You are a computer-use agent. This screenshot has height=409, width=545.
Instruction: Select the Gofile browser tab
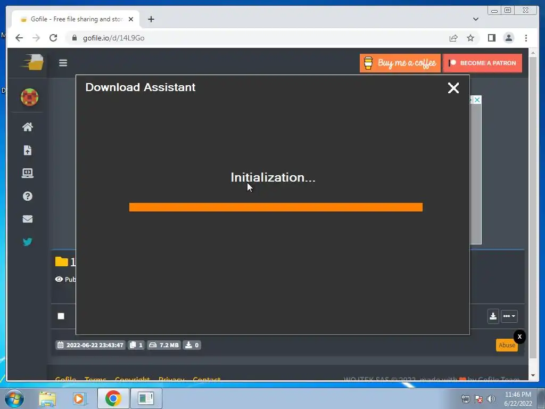76,19
